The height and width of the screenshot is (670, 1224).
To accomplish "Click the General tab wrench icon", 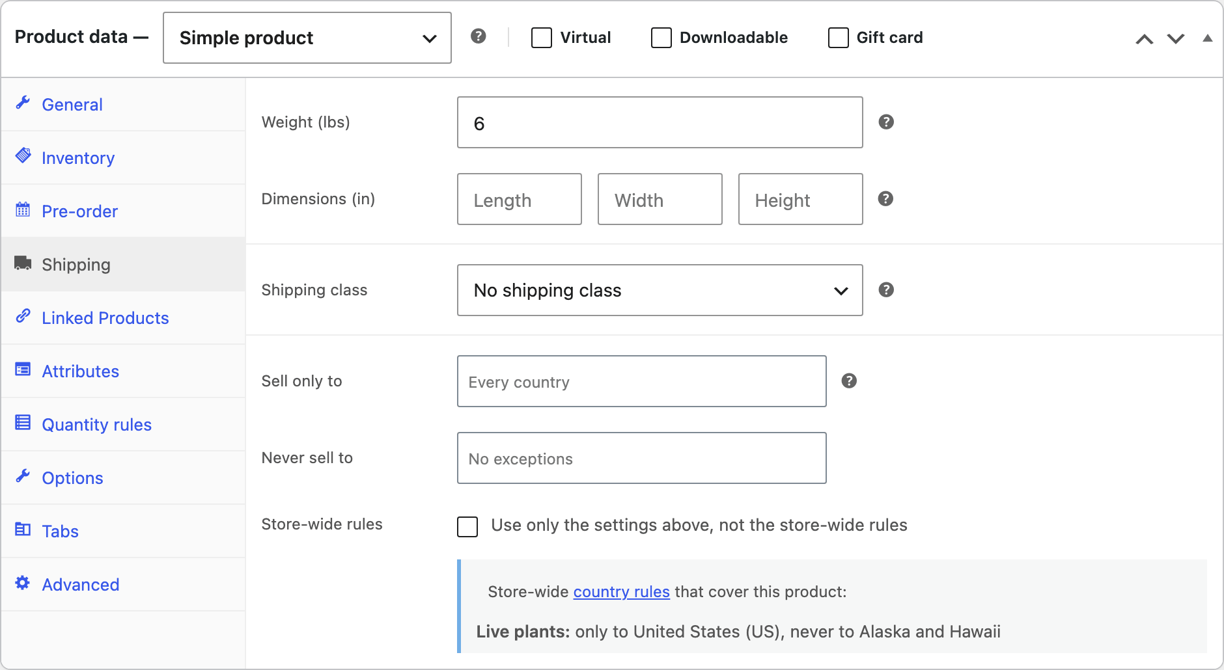I will [x=23, y=103].
